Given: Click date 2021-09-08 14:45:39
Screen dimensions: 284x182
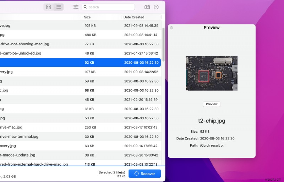Looking at the screenshot, I should [x=141, y=25].
